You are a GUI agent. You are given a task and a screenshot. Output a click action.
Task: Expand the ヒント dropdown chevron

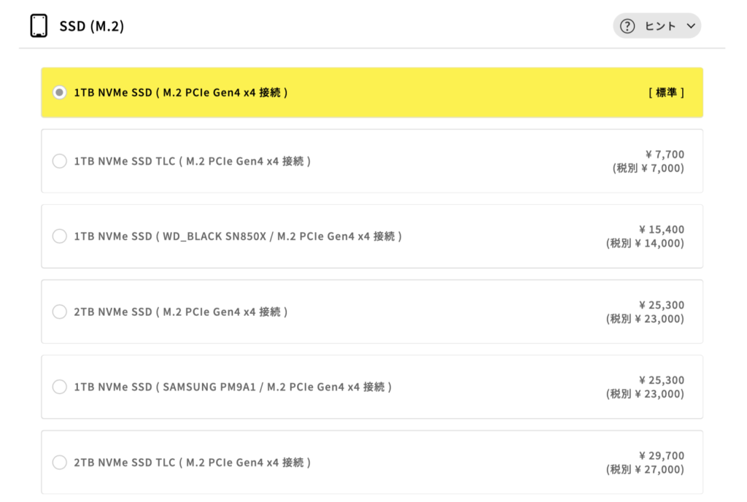691,26
